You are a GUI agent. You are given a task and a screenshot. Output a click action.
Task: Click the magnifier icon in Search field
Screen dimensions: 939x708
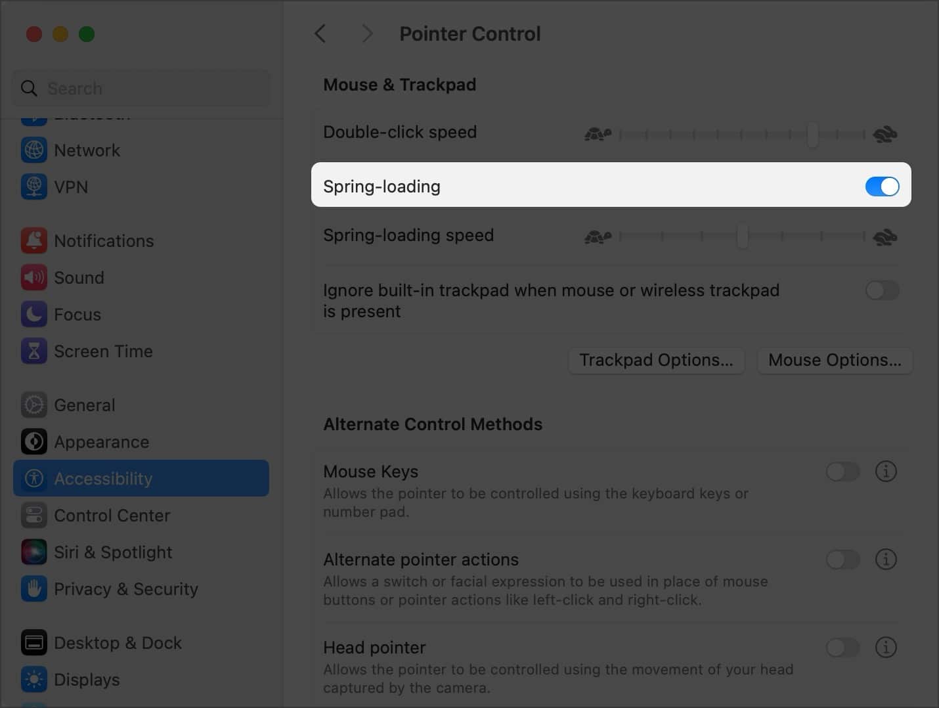[x=29, y=88]
